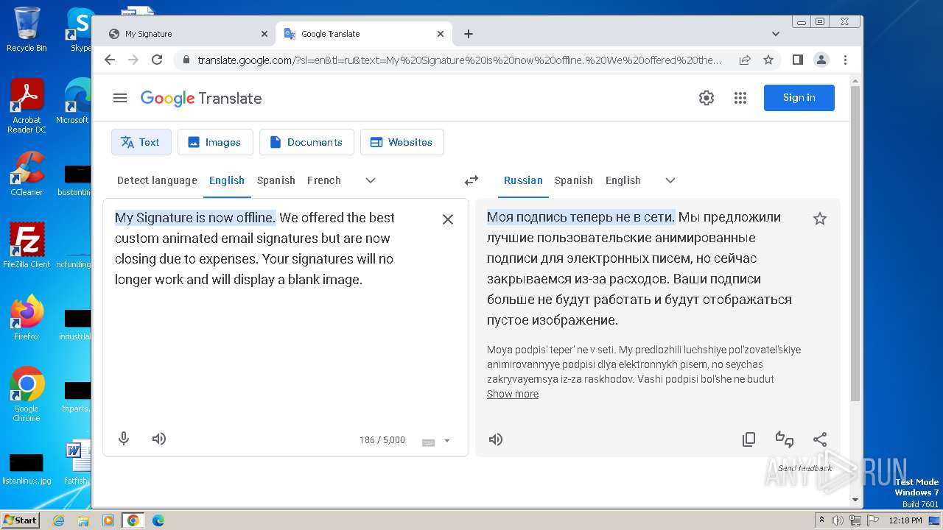Image resolution: width=943 pixels, height=530 pixels.
Task: Choose French as source language
Action: (324, 180)
